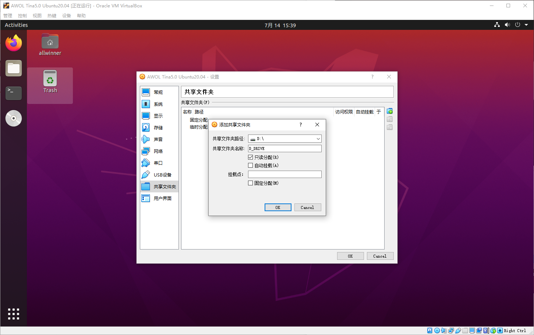Open the 设备 menu in VirtualBox

[x=66, y=15]
